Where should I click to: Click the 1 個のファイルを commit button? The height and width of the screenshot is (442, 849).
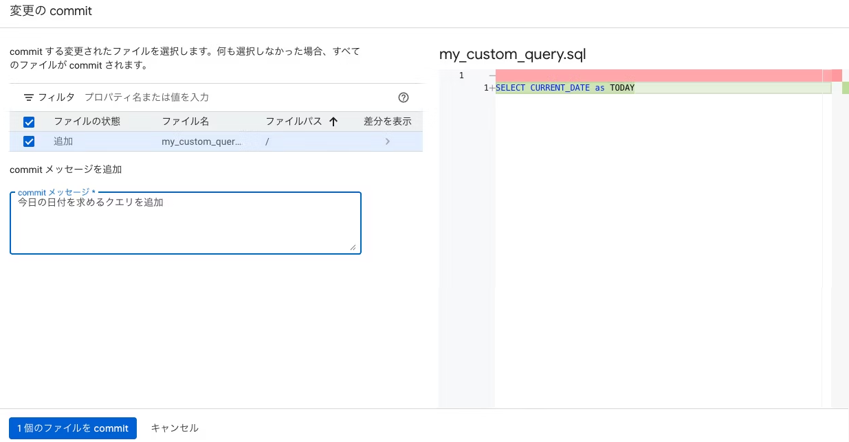click(x=73, y=428)
